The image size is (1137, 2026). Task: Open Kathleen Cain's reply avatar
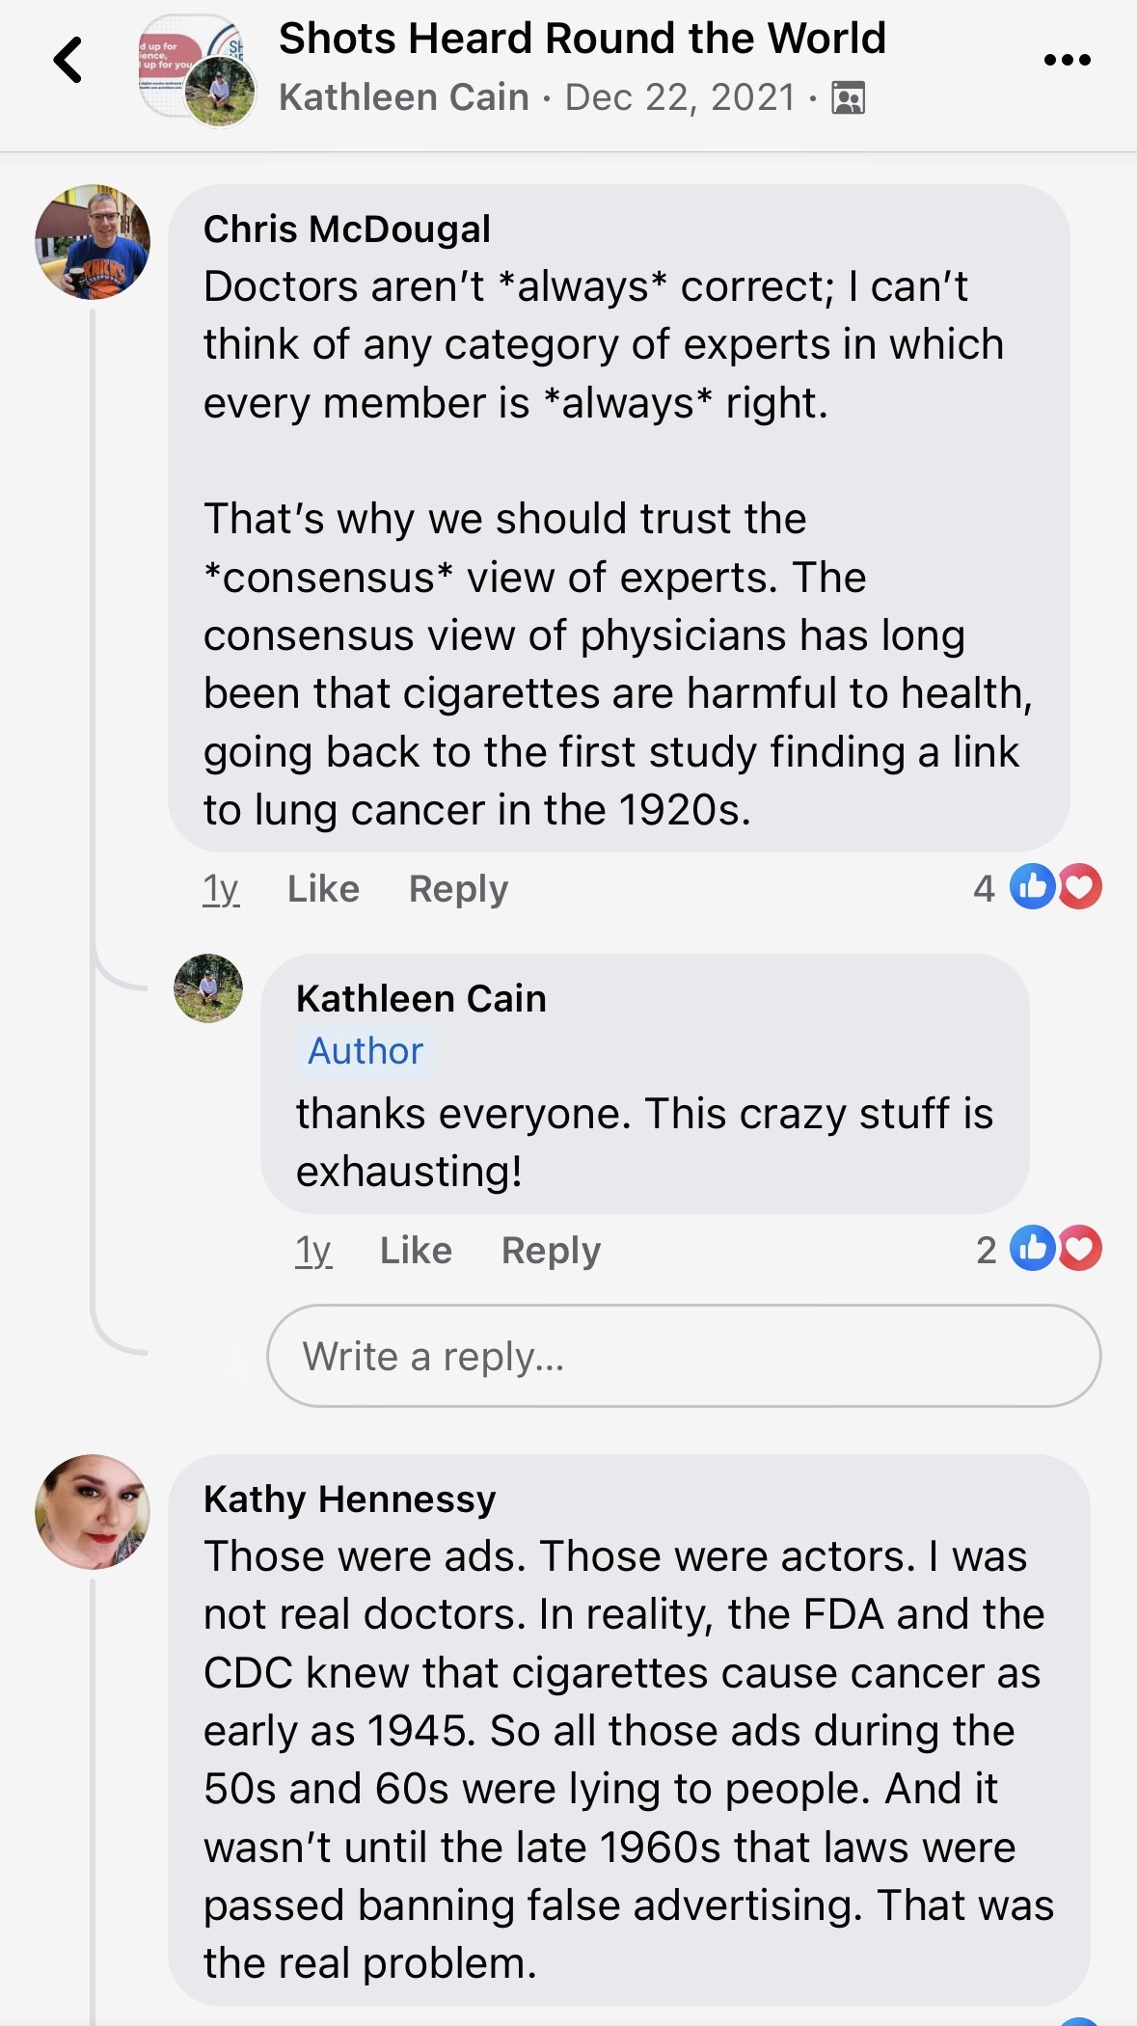(208, 988)
